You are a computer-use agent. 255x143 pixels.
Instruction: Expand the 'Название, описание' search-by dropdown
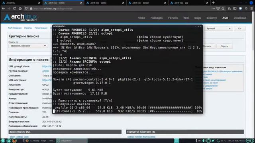pyautogui.click(x=28, y=46)
